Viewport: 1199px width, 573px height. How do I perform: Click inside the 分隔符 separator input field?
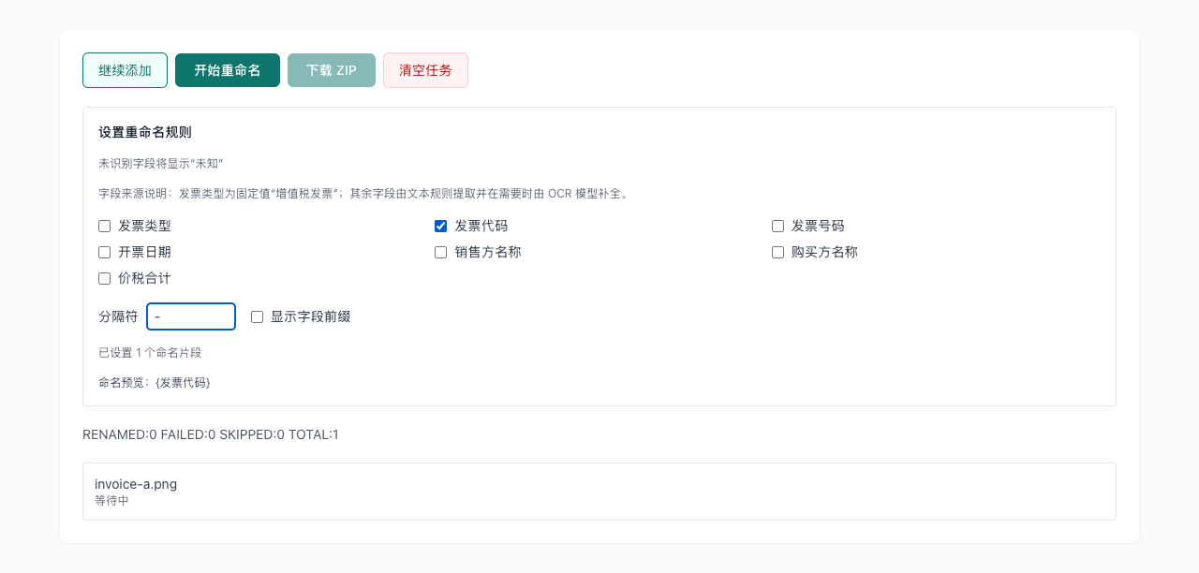pyautogui.click(x=191, y=316)
